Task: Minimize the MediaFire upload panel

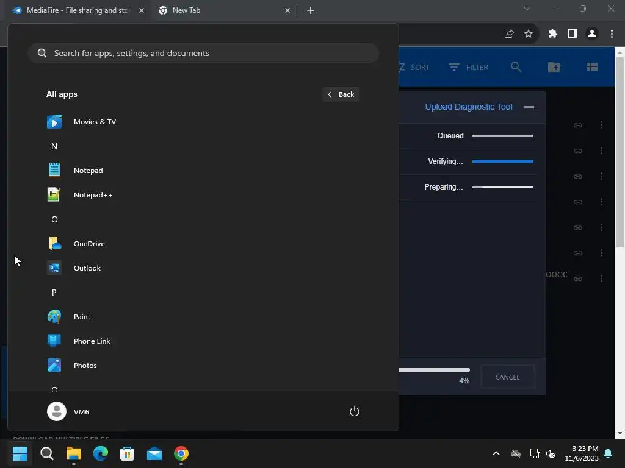Action: click(x=529, y=107)
